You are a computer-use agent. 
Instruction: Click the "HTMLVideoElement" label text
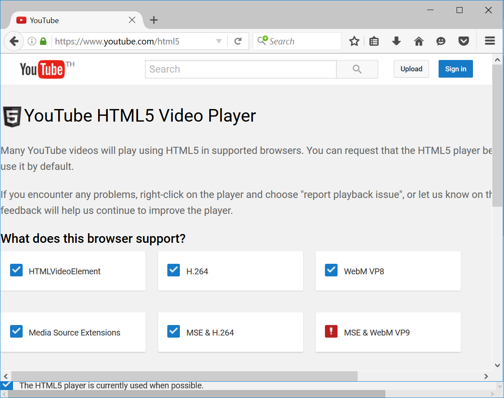[x=65, y=271]
